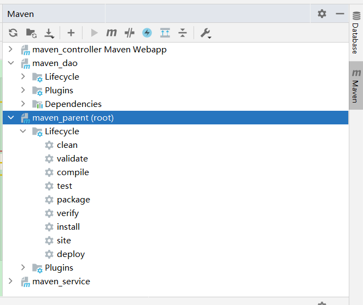The image size is (363, 305).
Task: Click Maven side tab
Action: click(x=356, y=85)
